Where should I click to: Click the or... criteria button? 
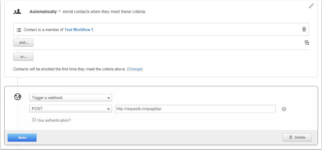(x=23, y=57)
